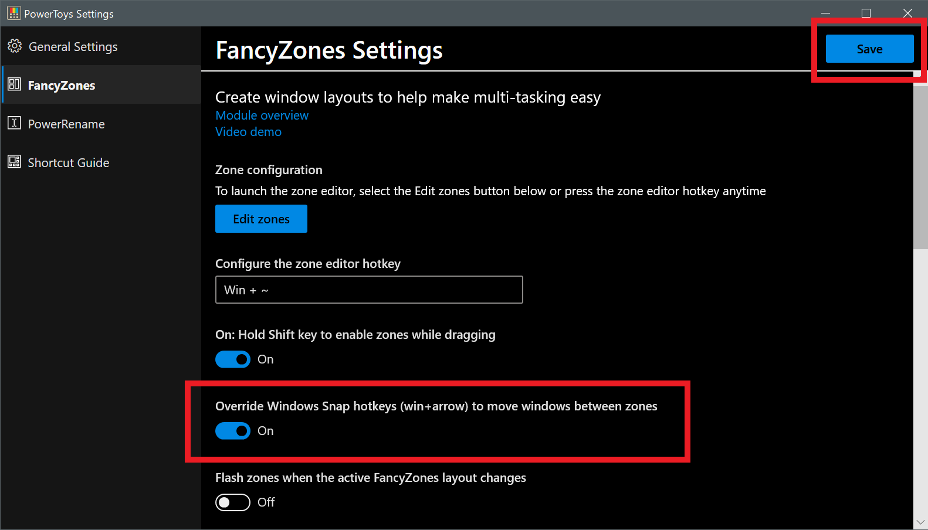Switch to the PowerRename settings page
This screenshot has width=928, height=530.
point(66,124)
